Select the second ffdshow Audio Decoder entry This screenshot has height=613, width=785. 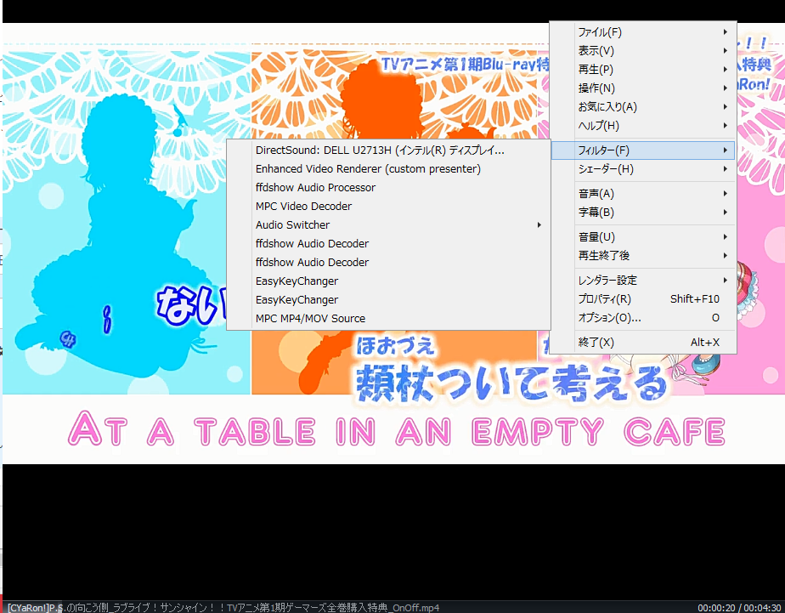(x=388, y=263)
